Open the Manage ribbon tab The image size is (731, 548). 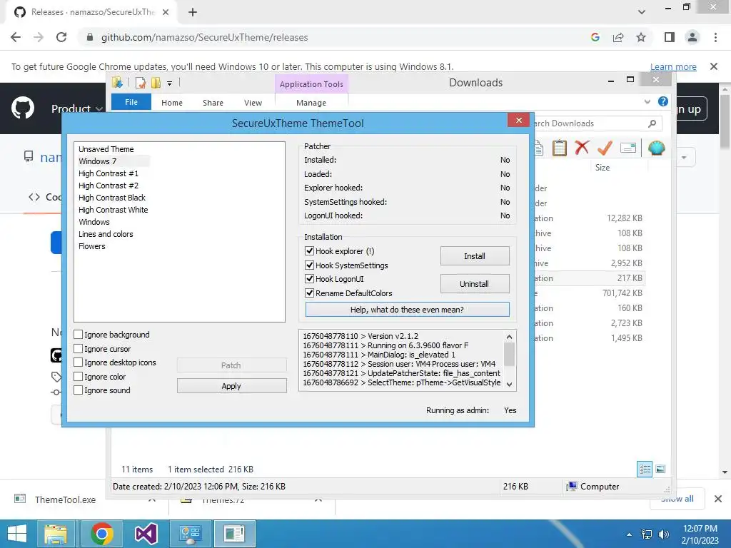click(x=311, y=103)
